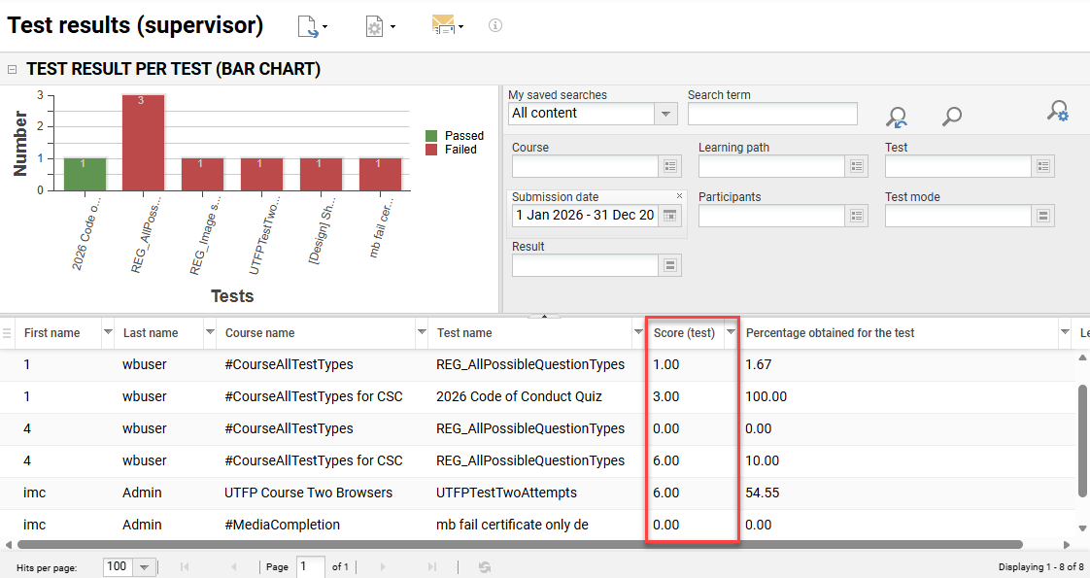Collapse the Test Result Per Test chart panel
This screenshot has height=578, width=1090.
coord(12,70)
